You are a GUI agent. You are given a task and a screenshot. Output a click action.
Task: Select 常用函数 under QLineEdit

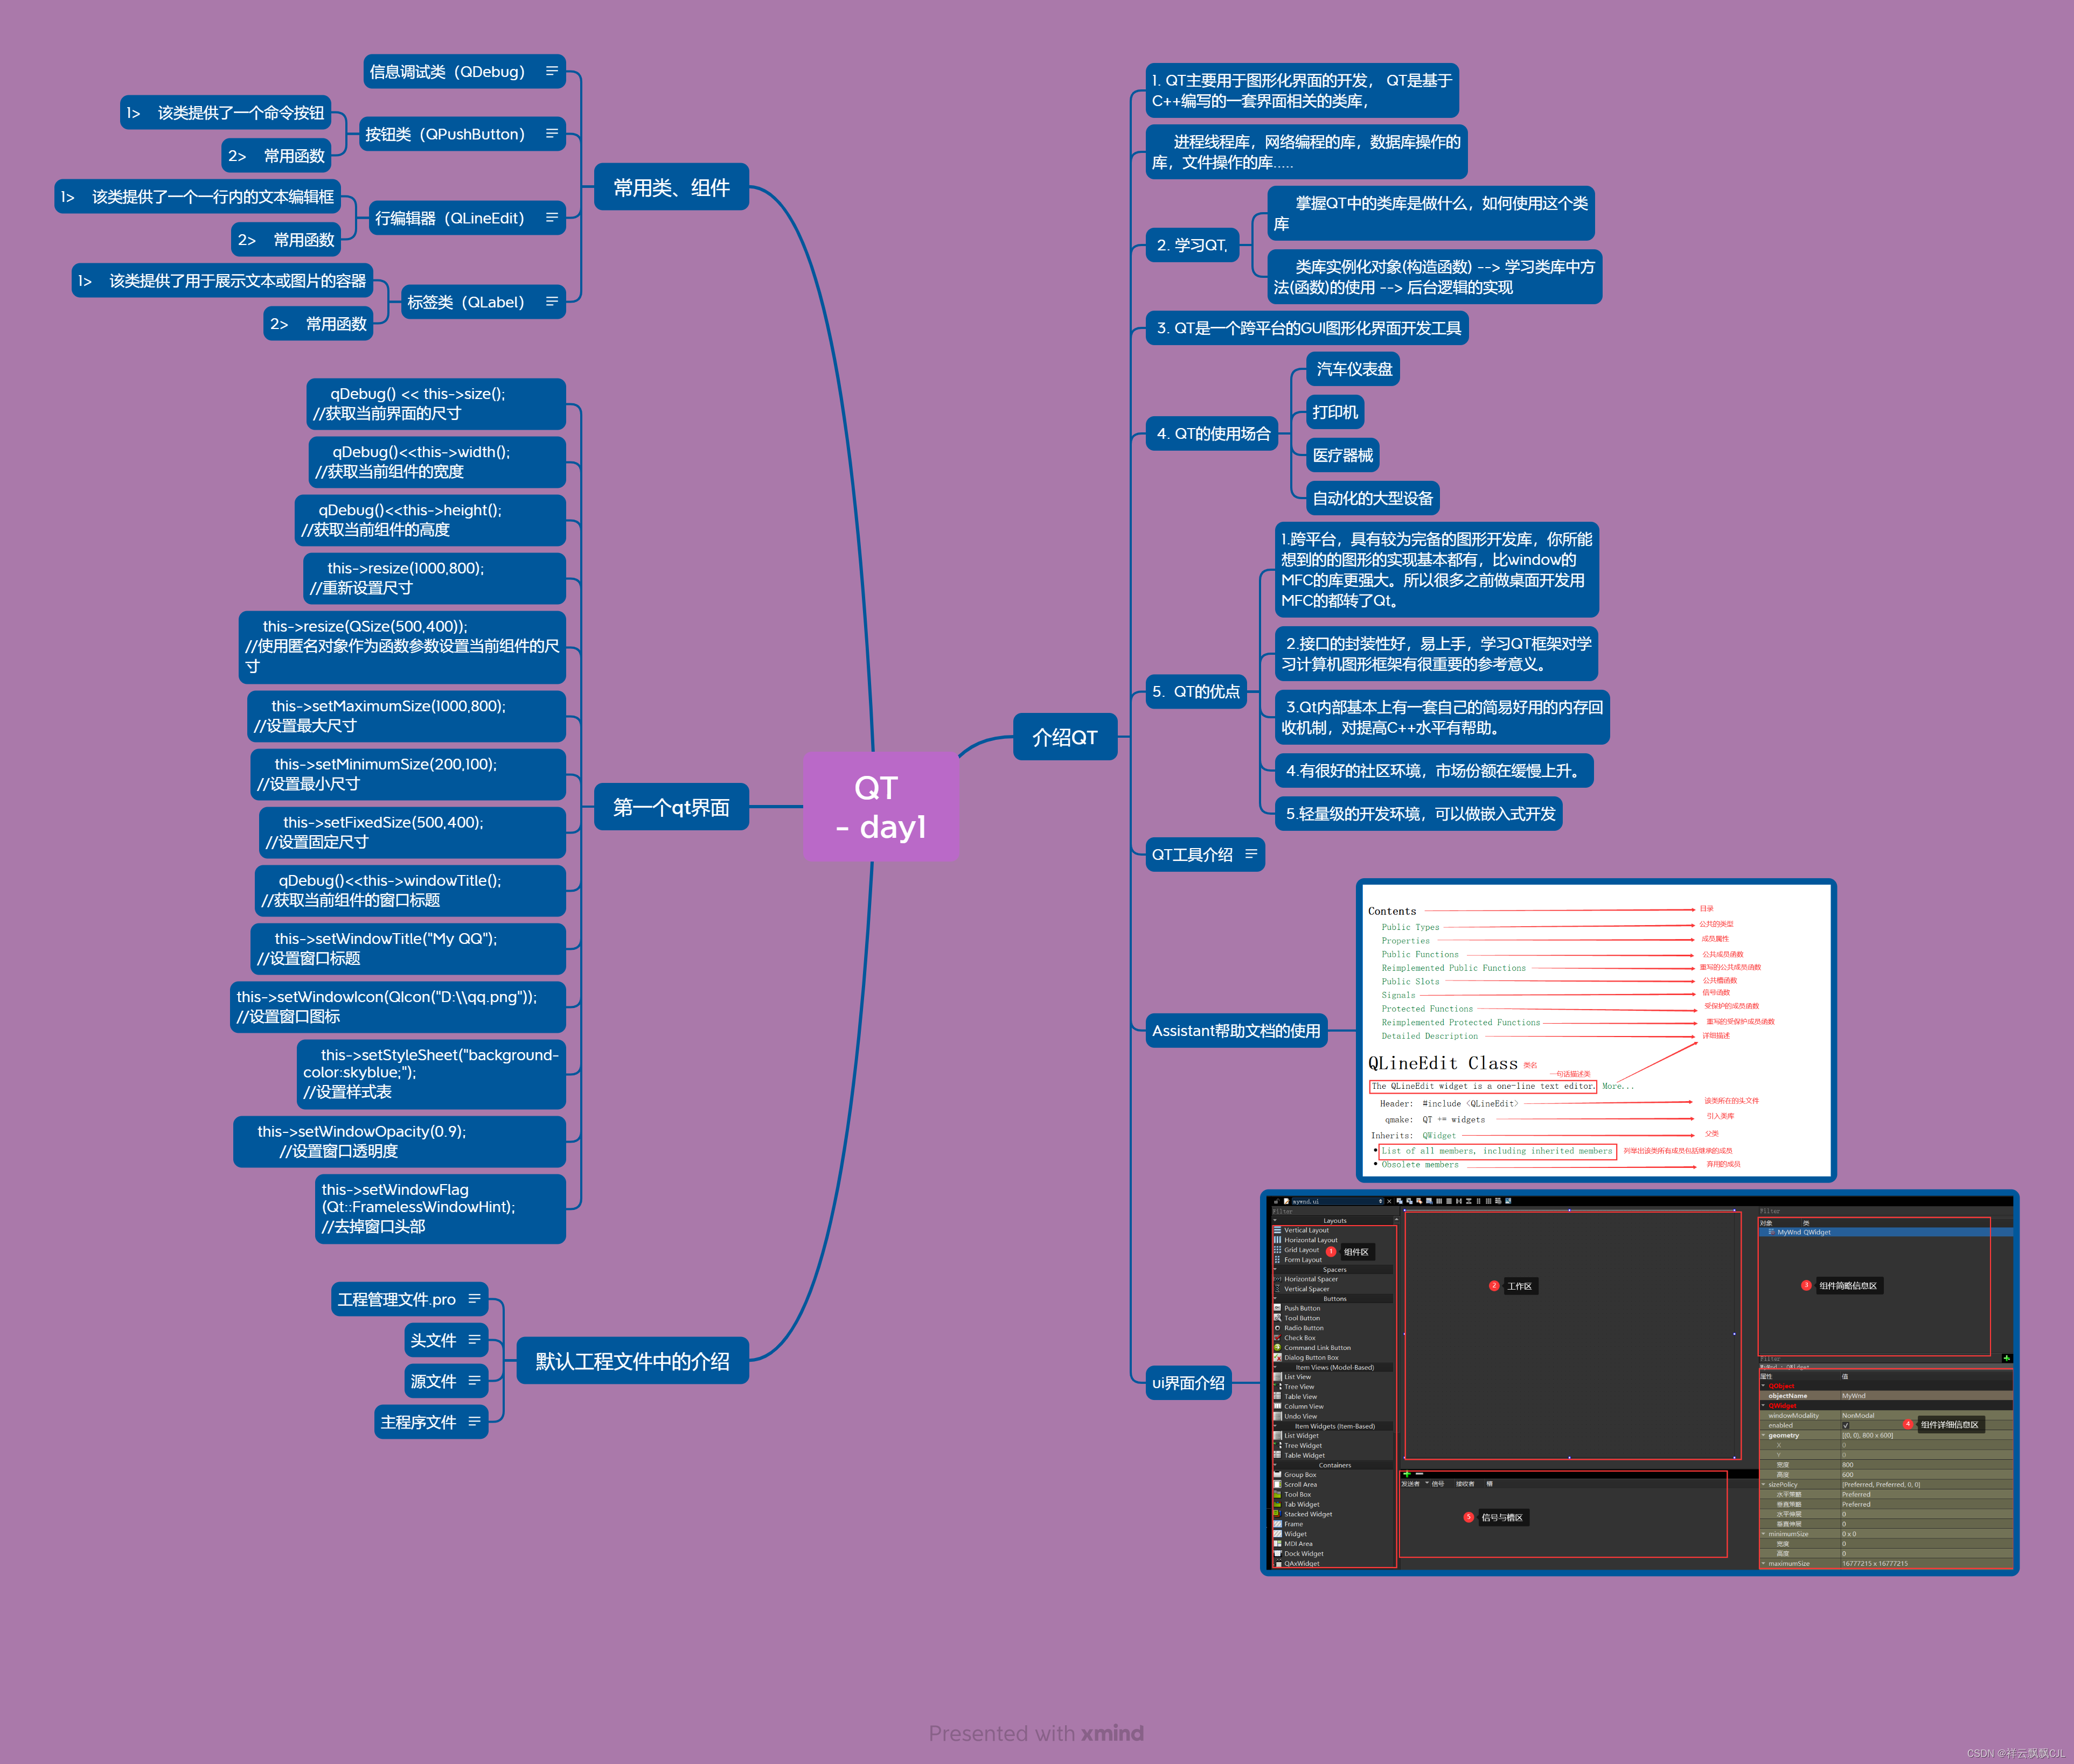(x=286, y=240)
